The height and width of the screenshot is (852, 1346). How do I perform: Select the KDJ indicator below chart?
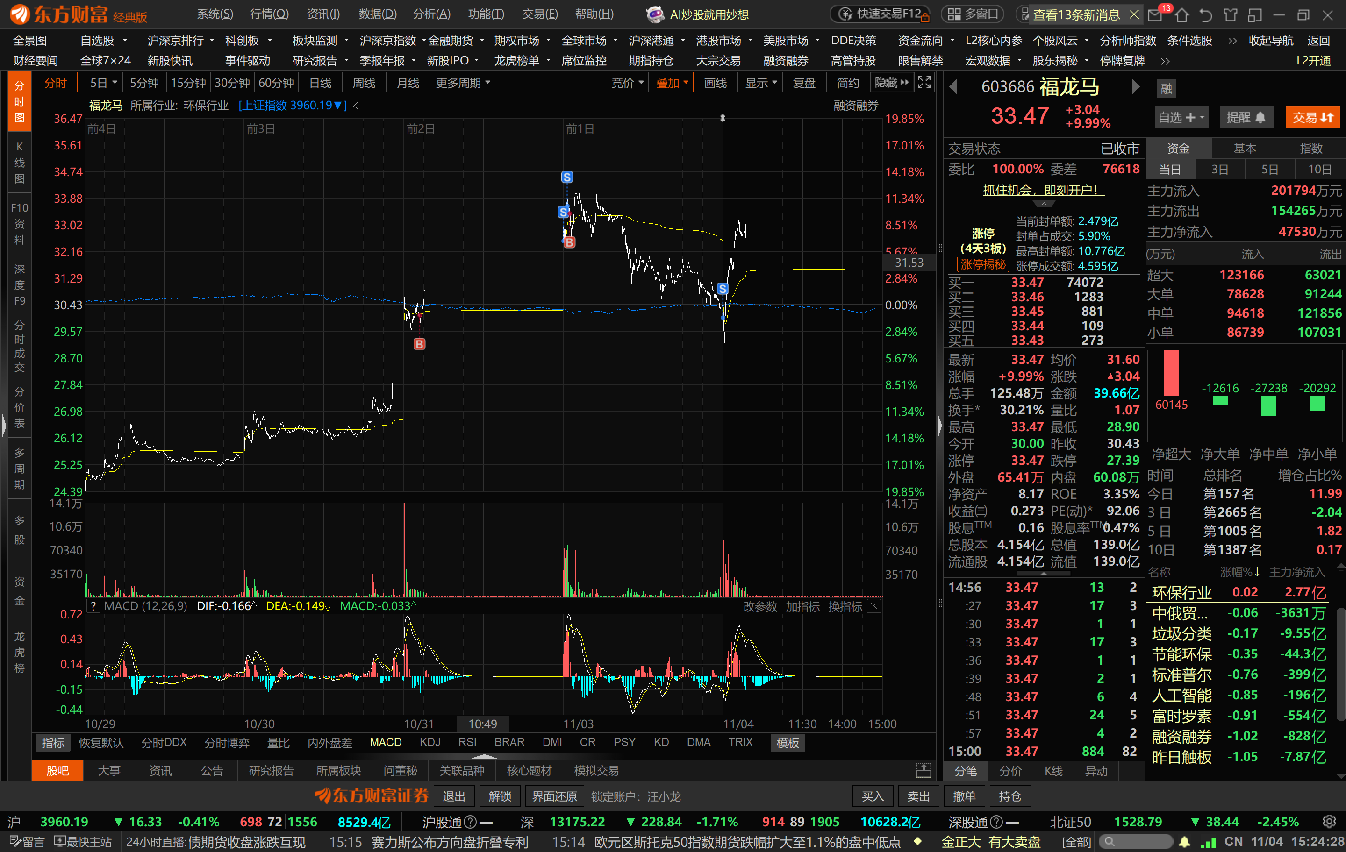[430, 742]
